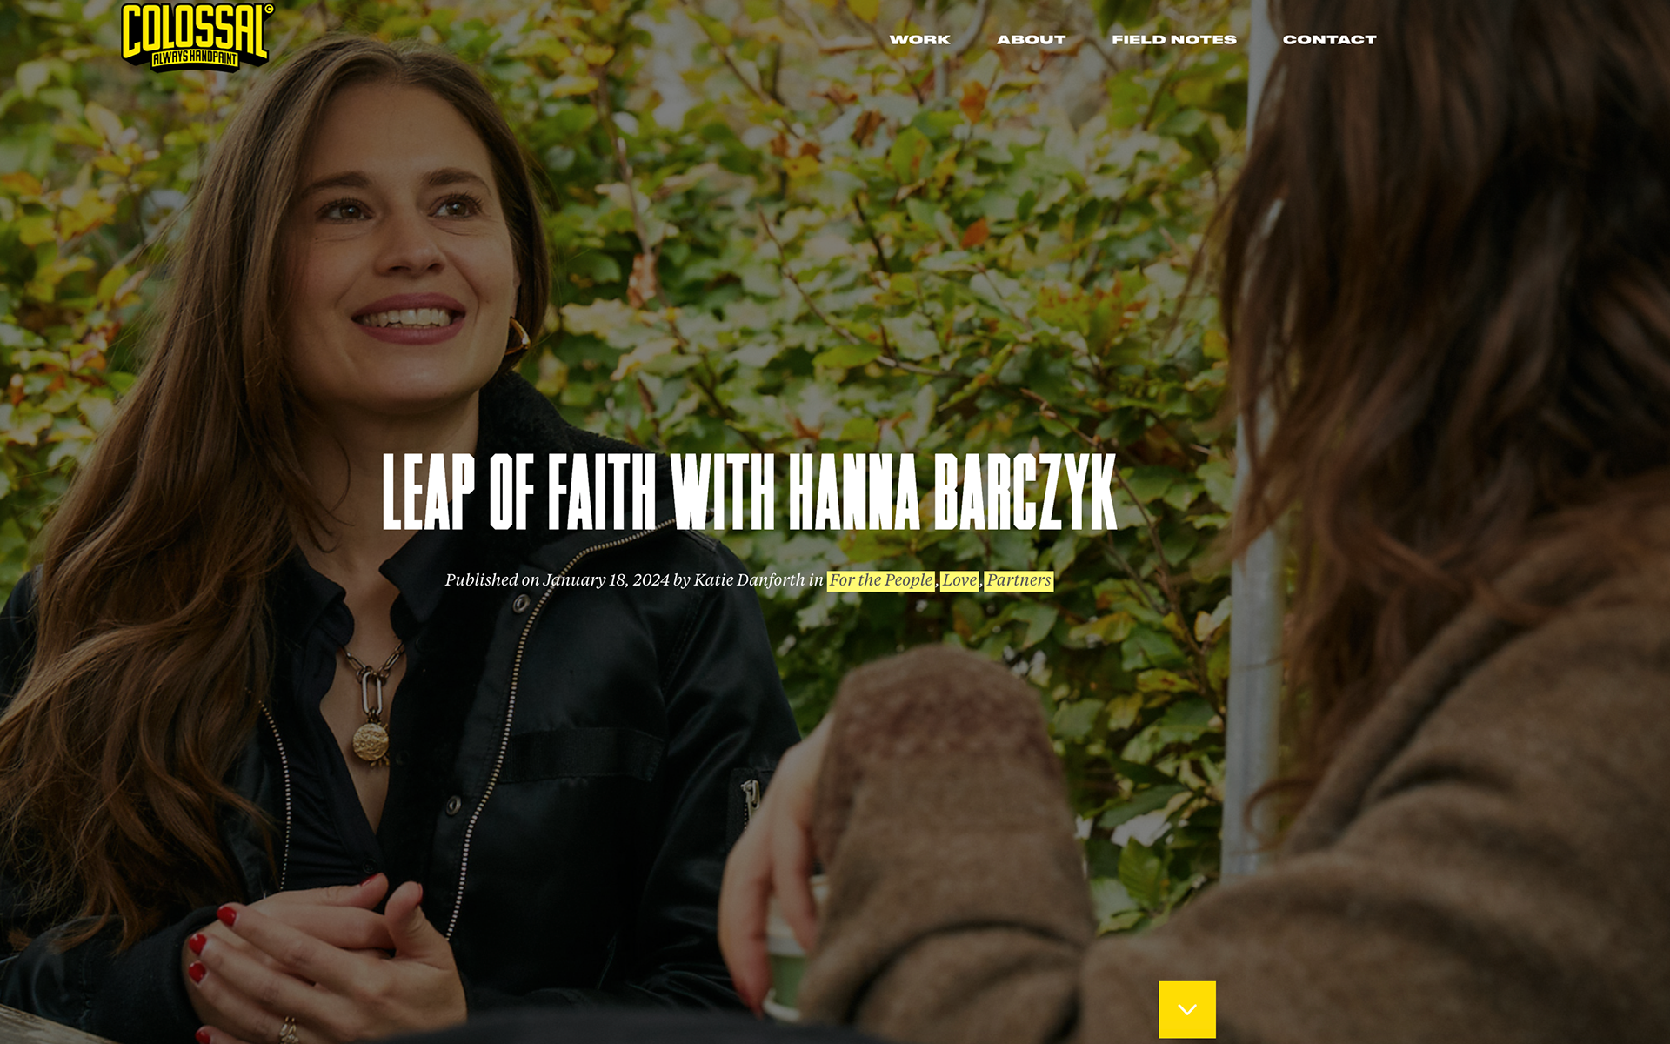Image resolution: width=1670 pixels, height=1044 pixels.
Task: Click the yellow down-chevron scroll button
Action: coord(1186,1009)
